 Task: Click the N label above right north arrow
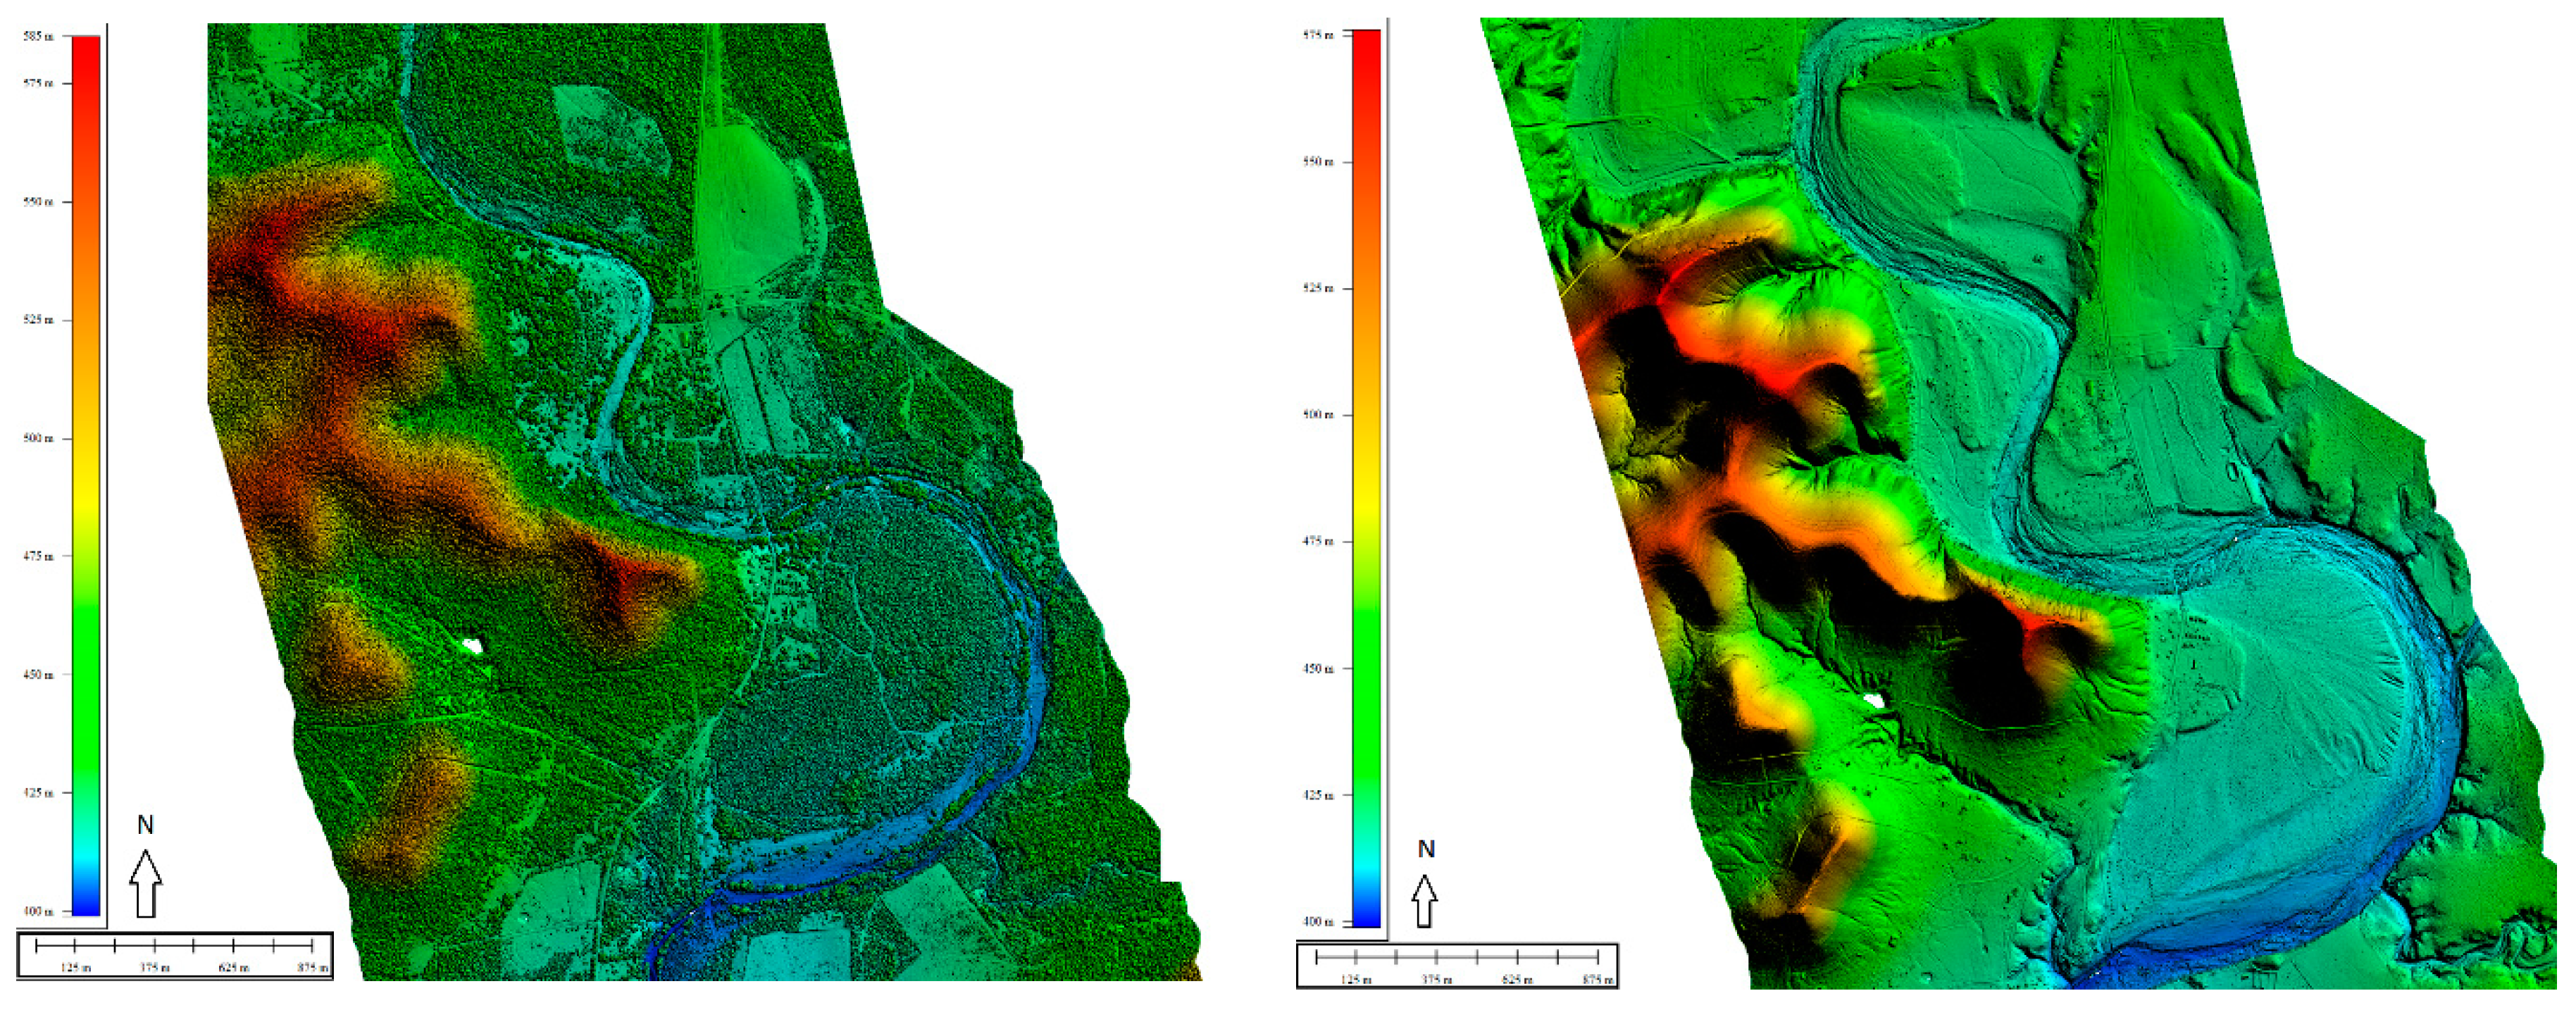[x=1426, y=849]
